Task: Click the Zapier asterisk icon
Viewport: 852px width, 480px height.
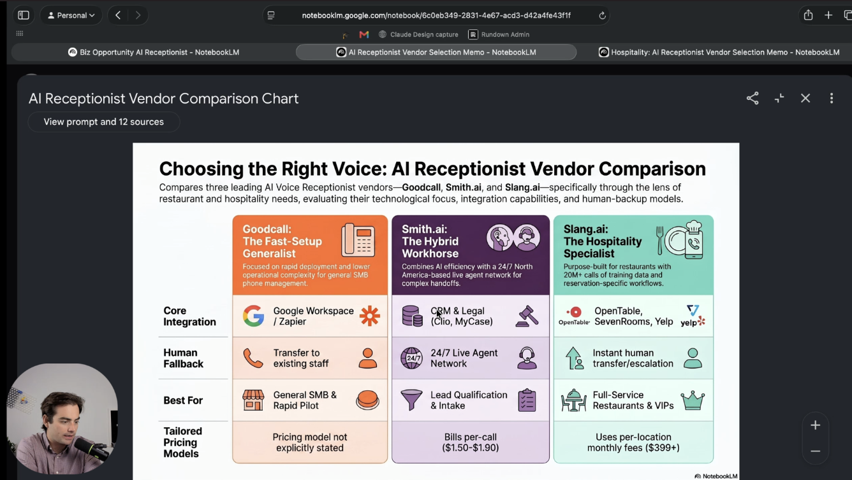Action: (x=369, y=316)
